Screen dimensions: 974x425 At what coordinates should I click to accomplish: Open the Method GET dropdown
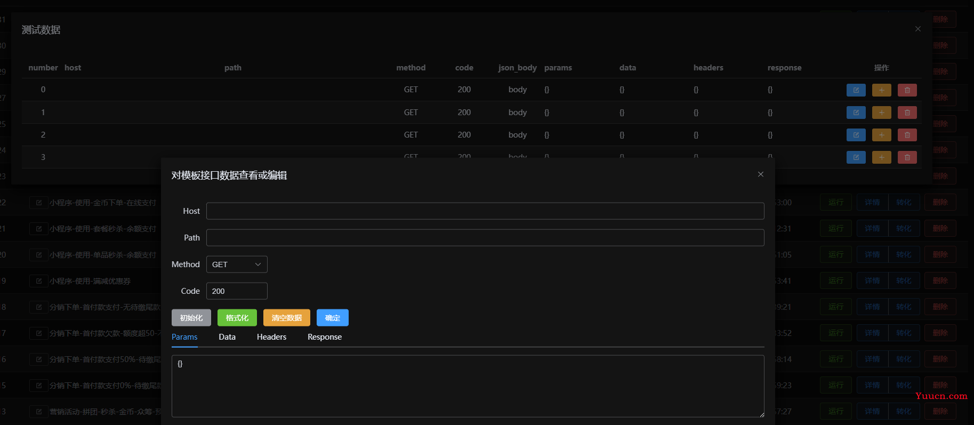[x=237, y=264]
